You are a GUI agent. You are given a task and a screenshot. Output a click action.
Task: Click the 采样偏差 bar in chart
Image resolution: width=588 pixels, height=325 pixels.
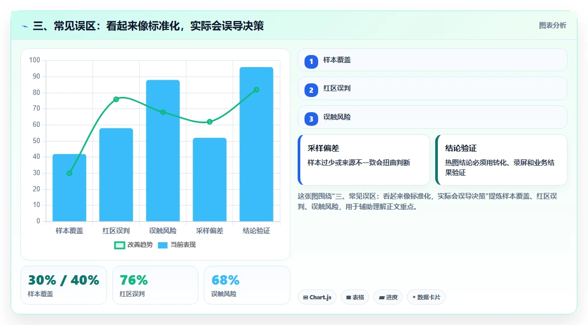coord(209,179)
